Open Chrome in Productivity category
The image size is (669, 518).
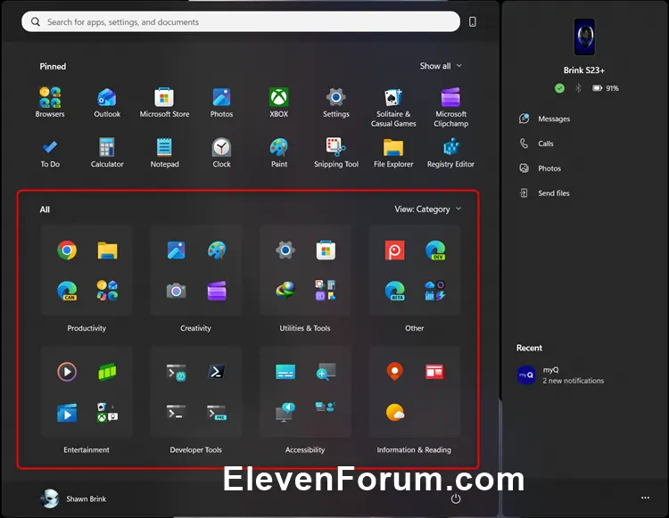click(x=67, y=251)
